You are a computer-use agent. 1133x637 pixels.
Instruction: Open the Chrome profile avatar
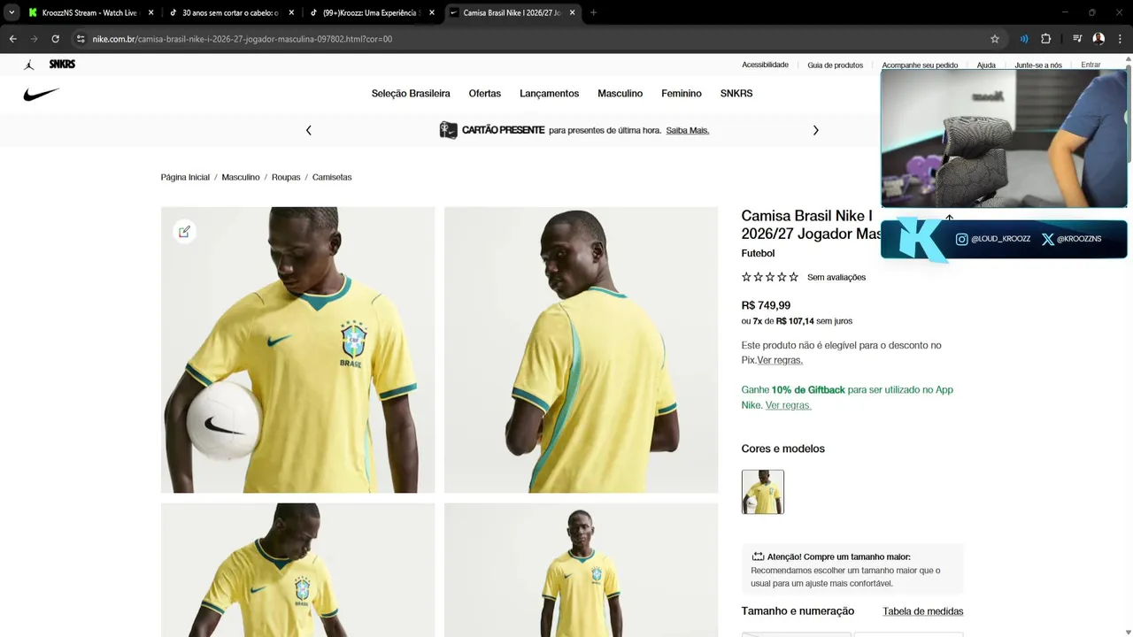(1098, 39)
